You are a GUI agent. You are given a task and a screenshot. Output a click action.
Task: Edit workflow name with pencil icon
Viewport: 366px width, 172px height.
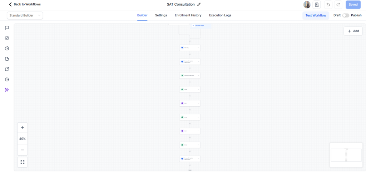pos(199,4)
